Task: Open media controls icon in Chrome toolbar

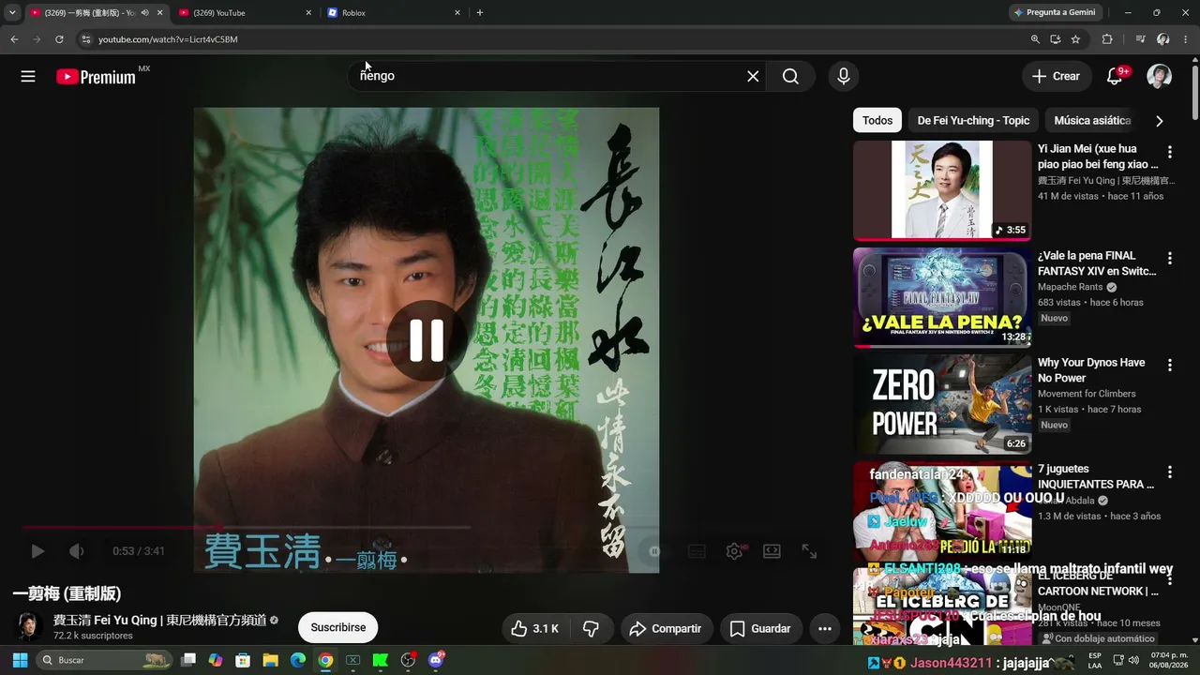Action: tap(1140, 39)
